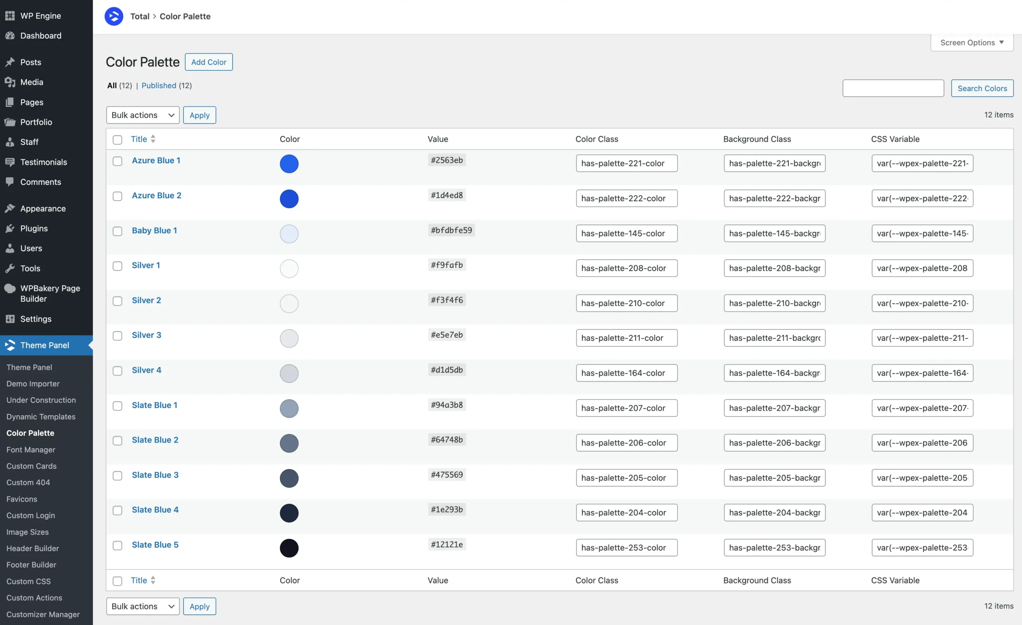This screenshot has width=1022, height=625.
Task: Check the Baby Blue 1 row checkbox
Action: click(x=117, y=231)
